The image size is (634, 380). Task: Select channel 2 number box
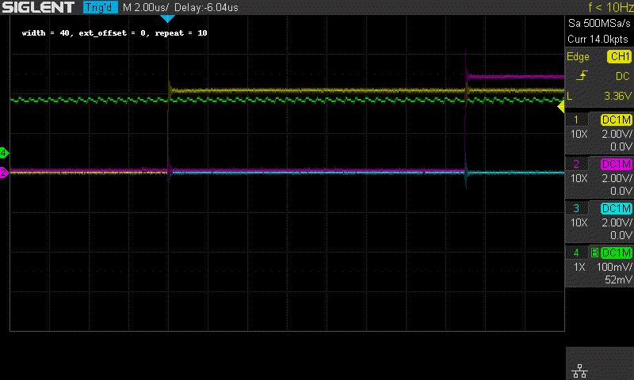click(x=576, y=164)
